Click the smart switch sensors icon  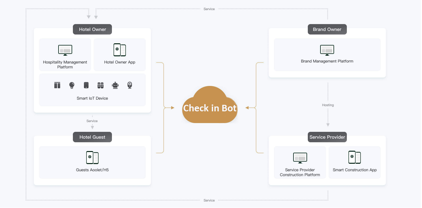click(100, 85)
